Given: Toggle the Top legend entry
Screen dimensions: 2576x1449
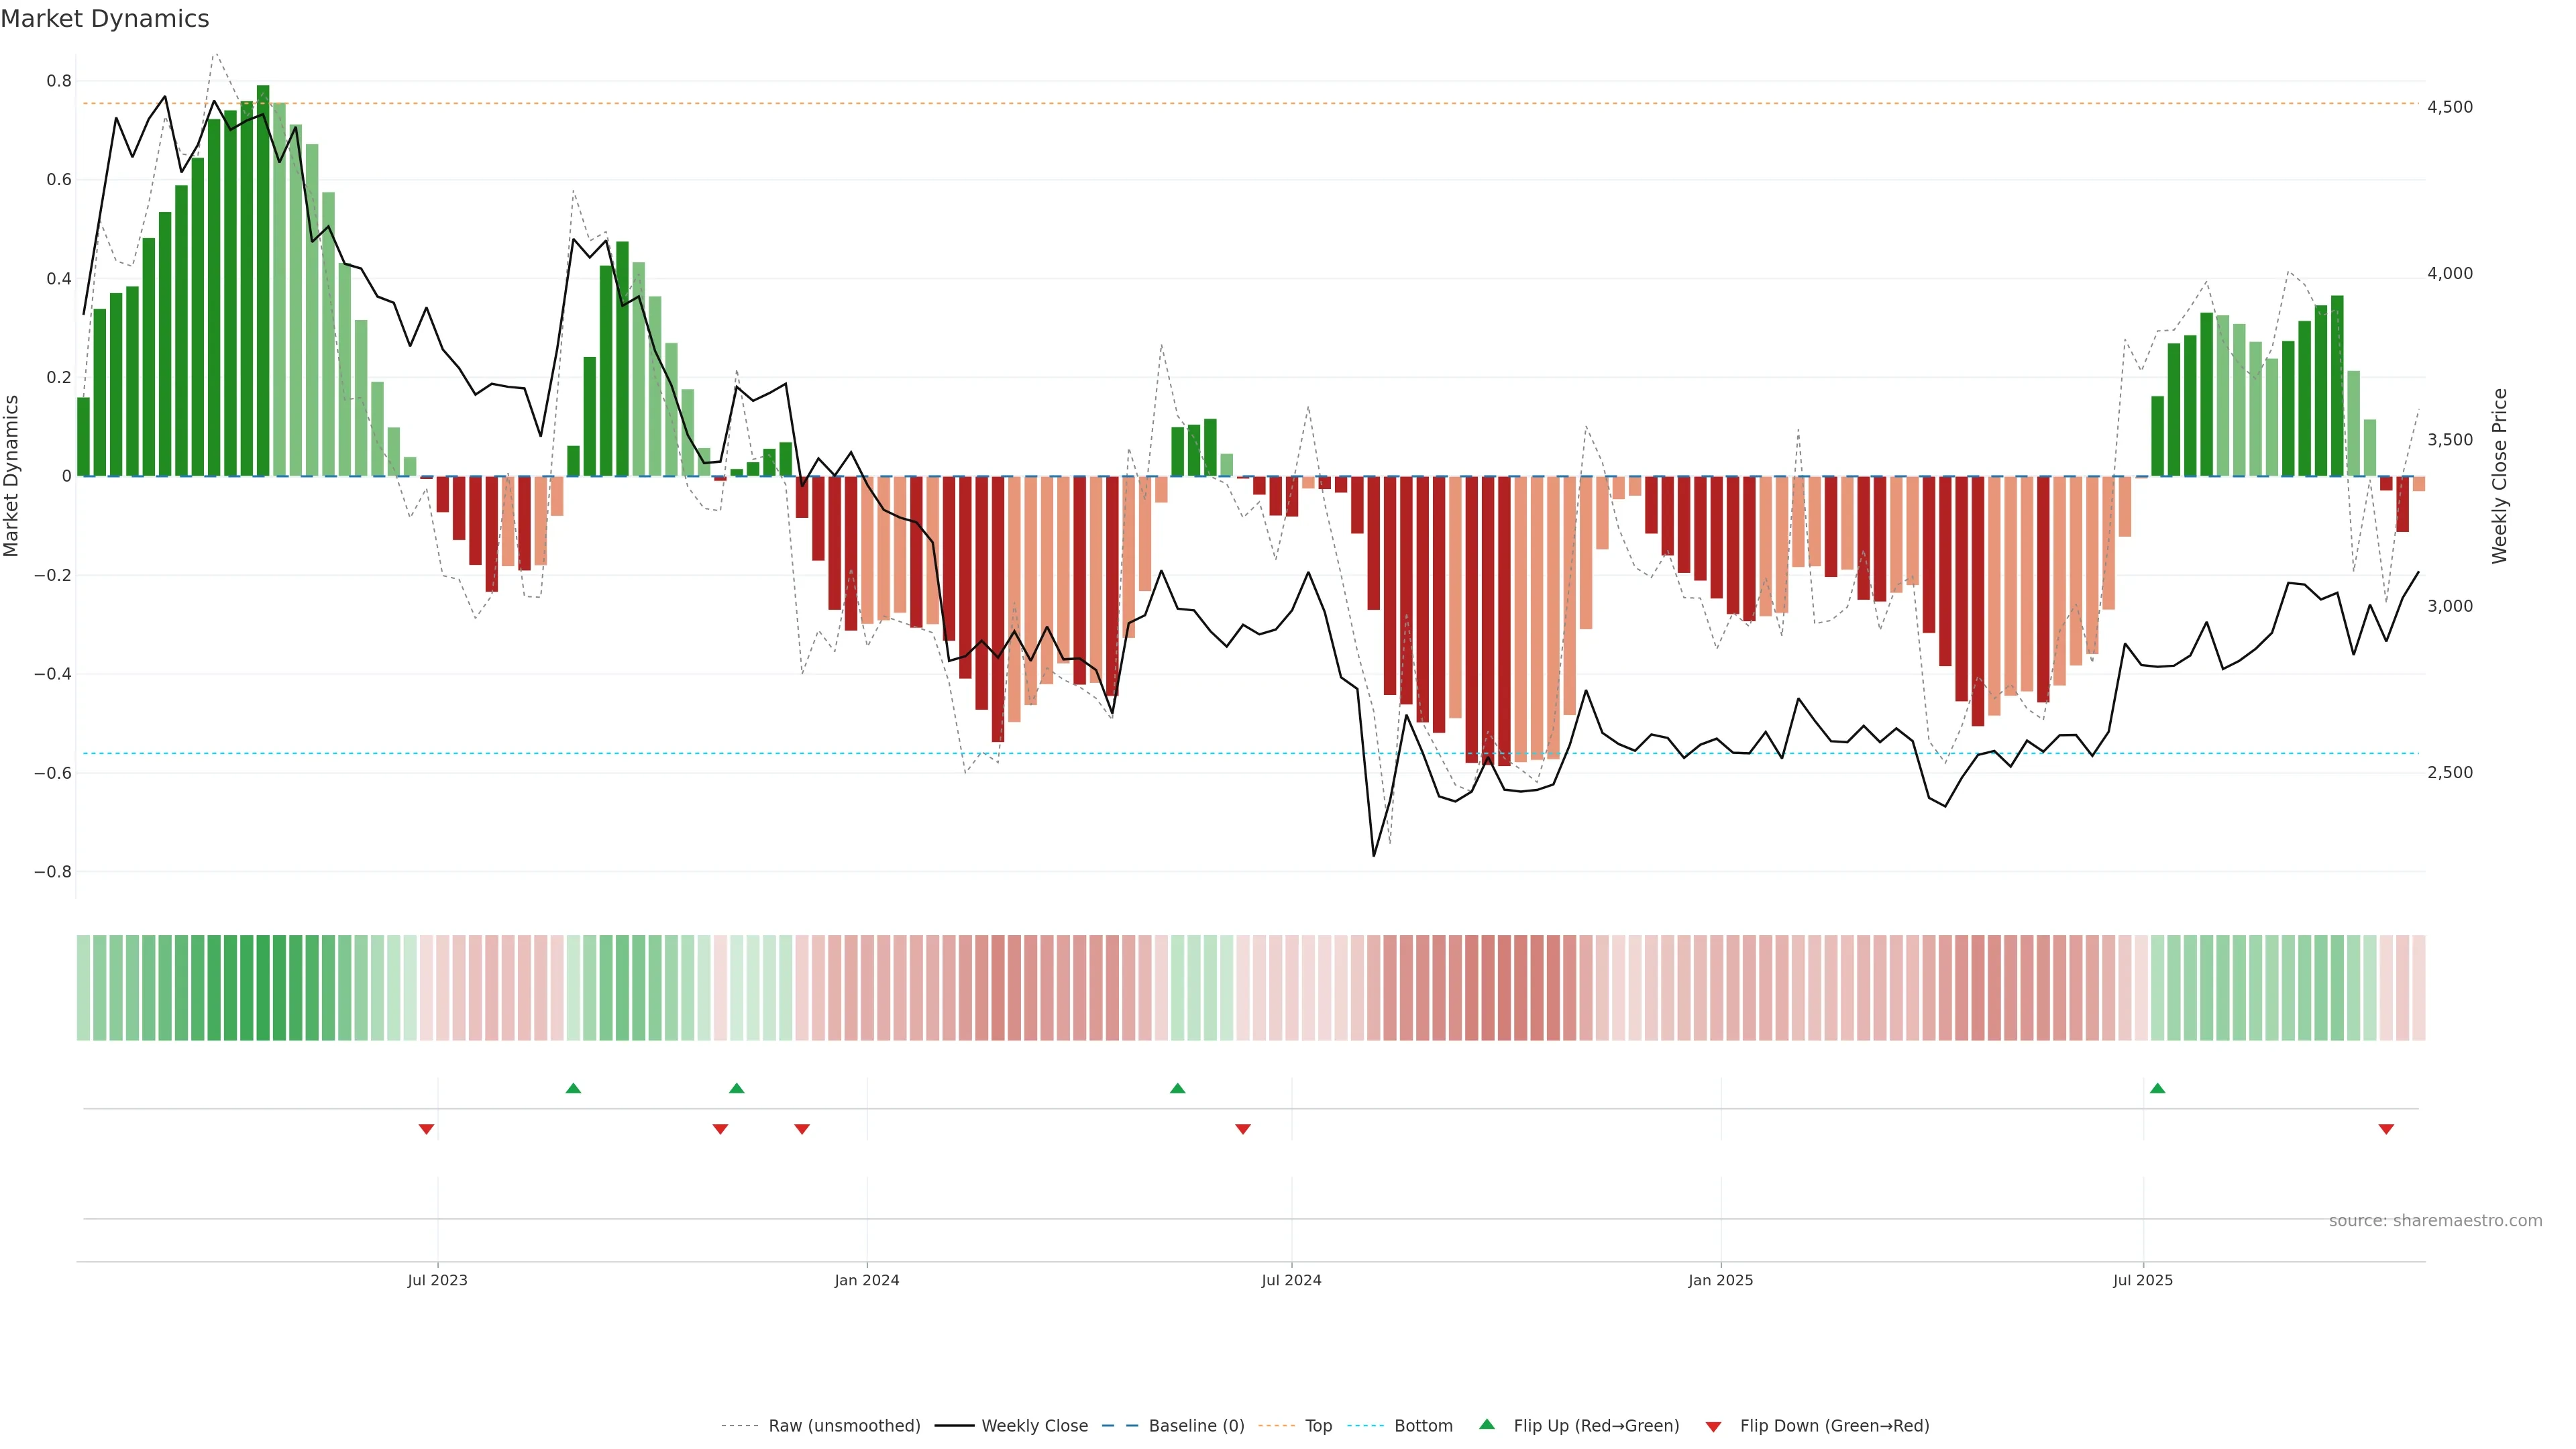Looking at the screenshot, I should [x=1318, y=1426].
